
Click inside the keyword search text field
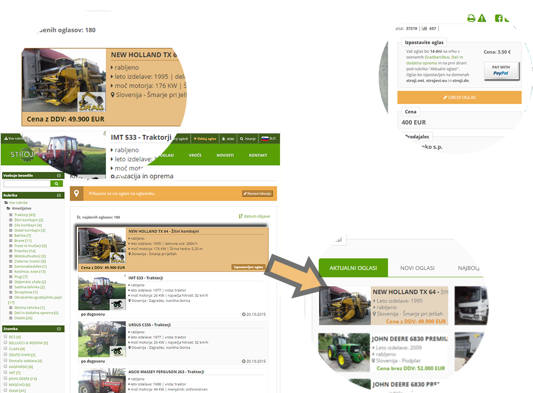pyautogui.click(x=27, y=184)
